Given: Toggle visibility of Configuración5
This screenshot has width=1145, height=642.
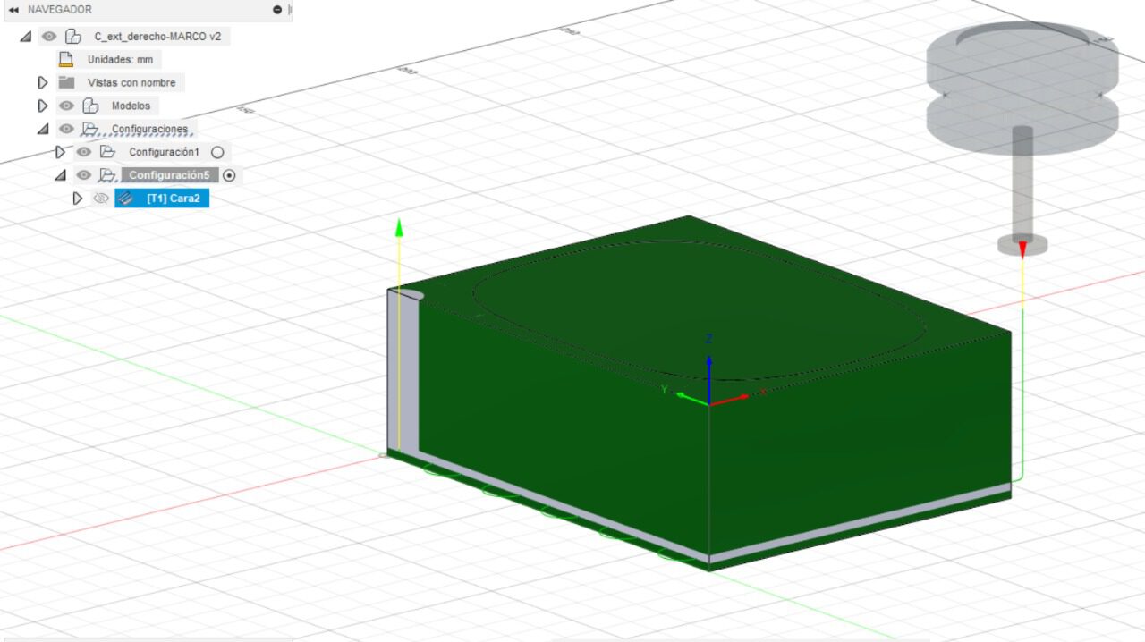Looking at the screenshot, I should [84, 175].
